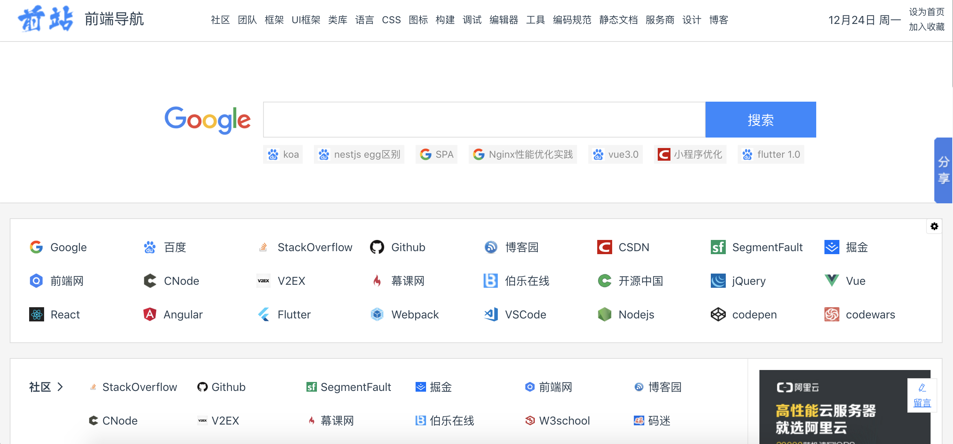Focus the search input field
Image resolution: width=953 pixels, height=444 pixels.
[x=484, y=120]
